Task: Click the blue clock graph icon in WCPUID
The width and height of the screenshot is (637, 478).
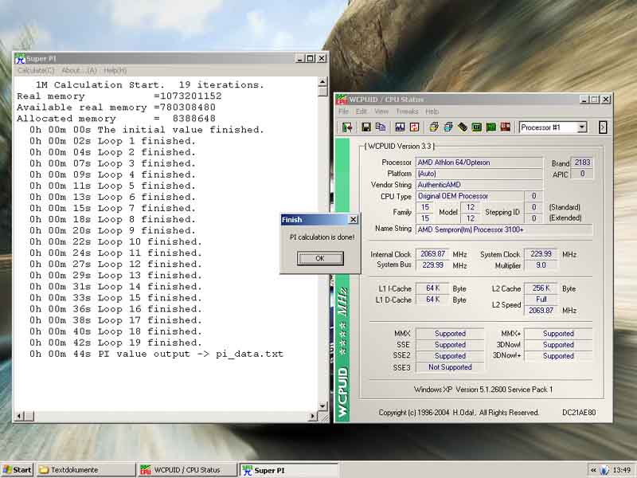Action: pyautogui.click(x=400, y=127)
